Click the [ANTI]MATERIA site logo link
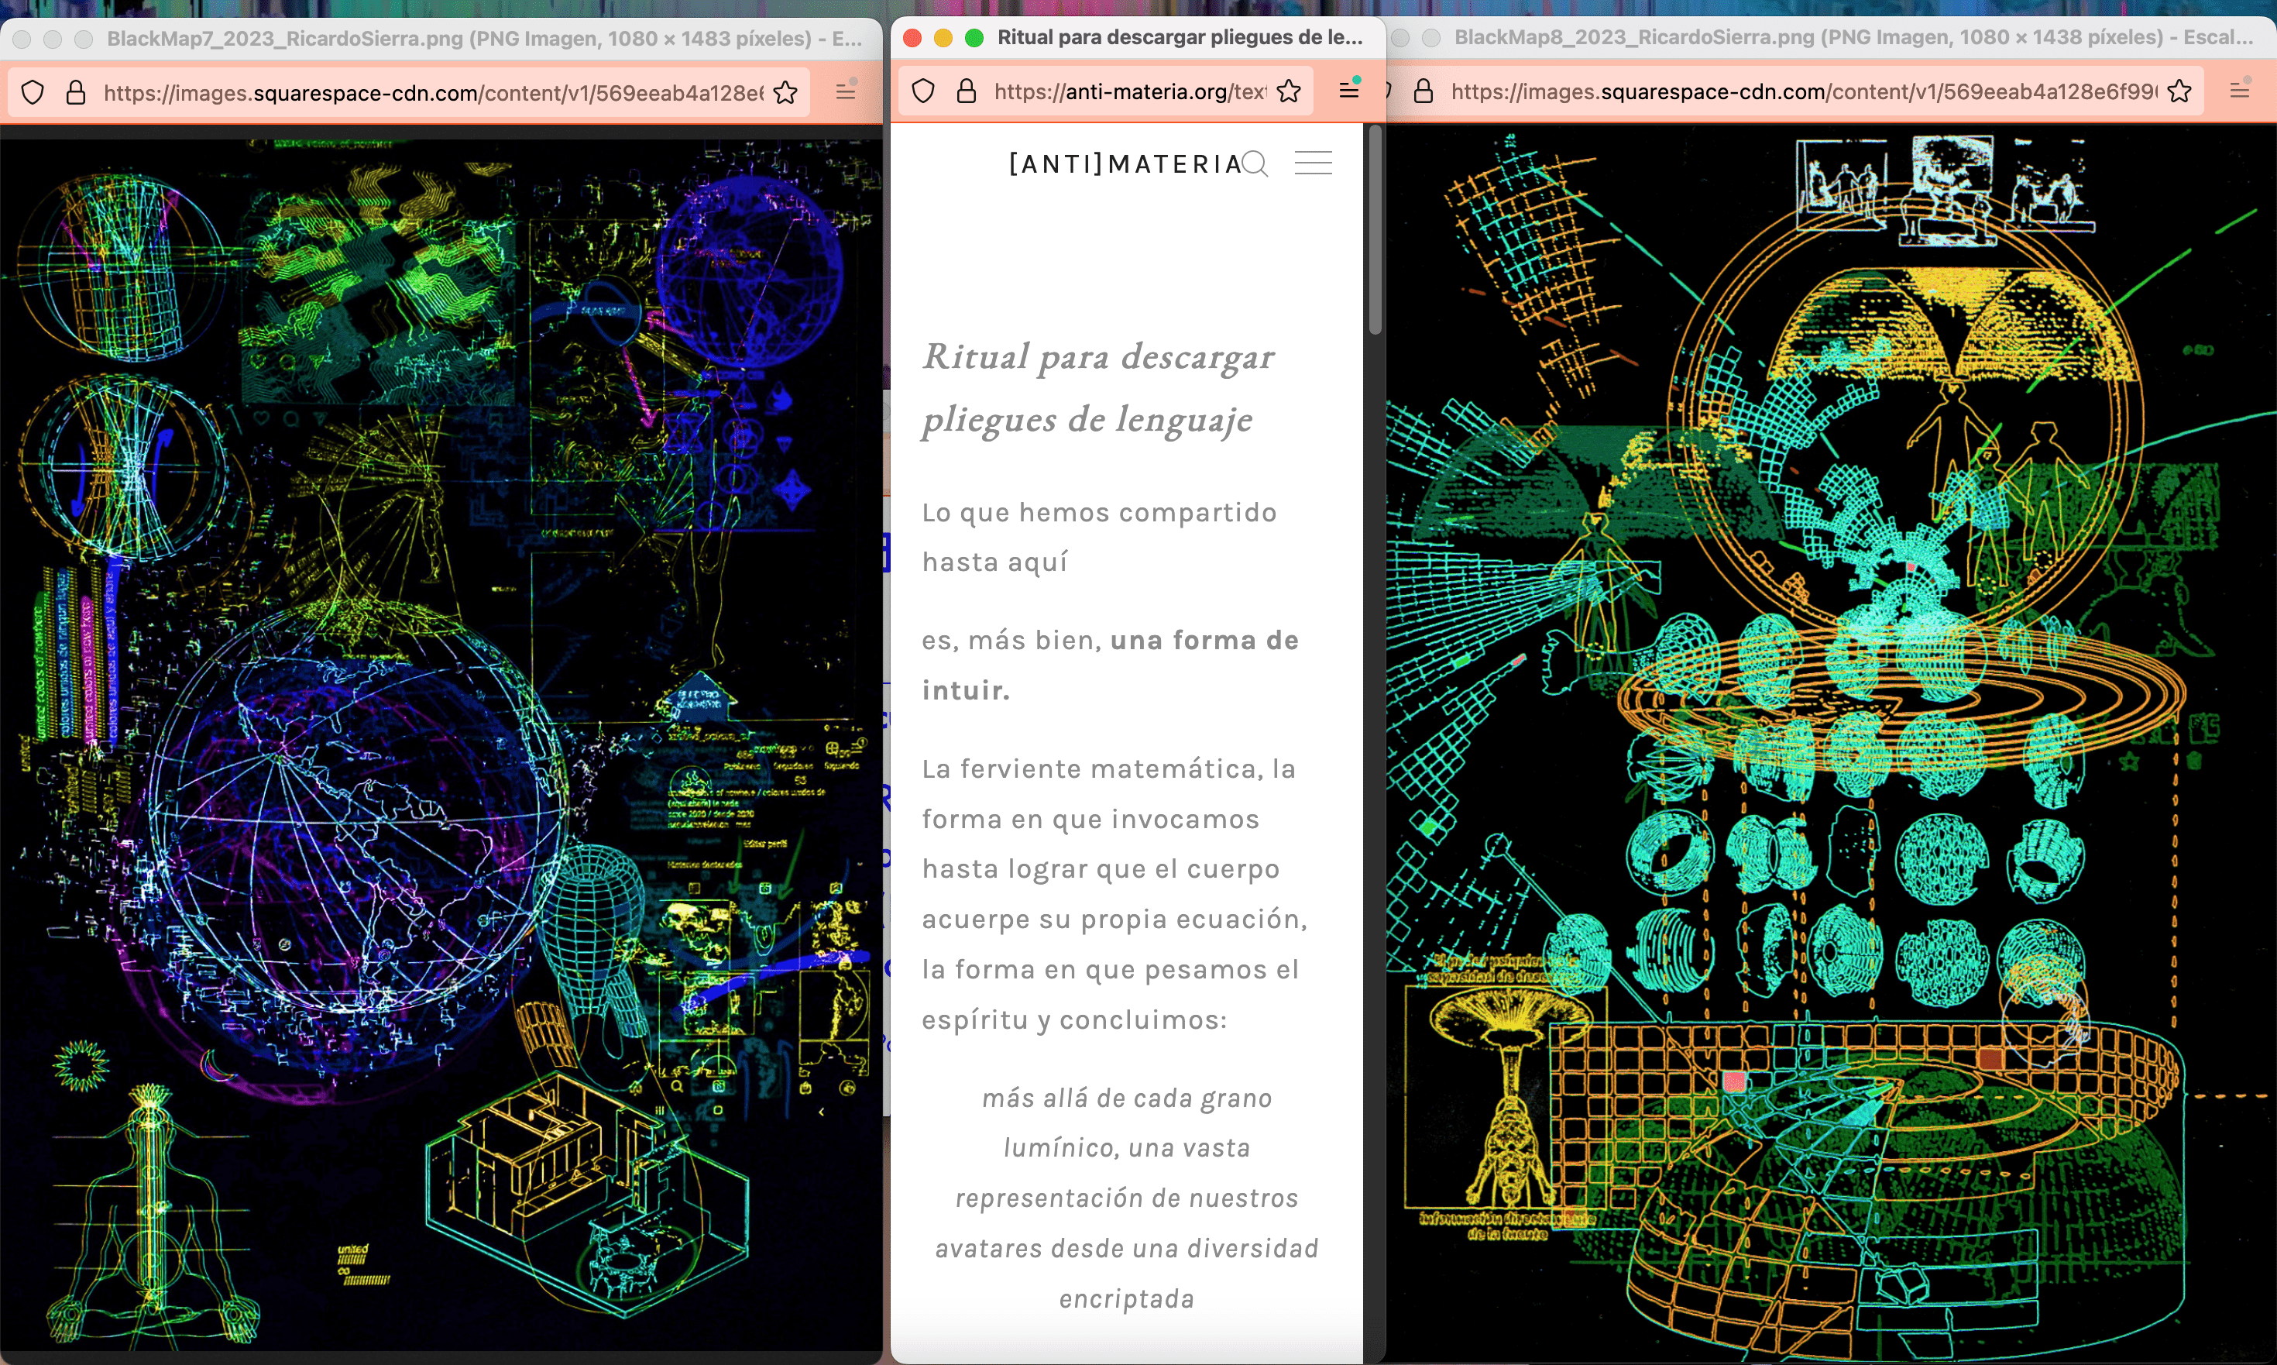This screenshot has height=1365, width=2277. [1125, 163]
